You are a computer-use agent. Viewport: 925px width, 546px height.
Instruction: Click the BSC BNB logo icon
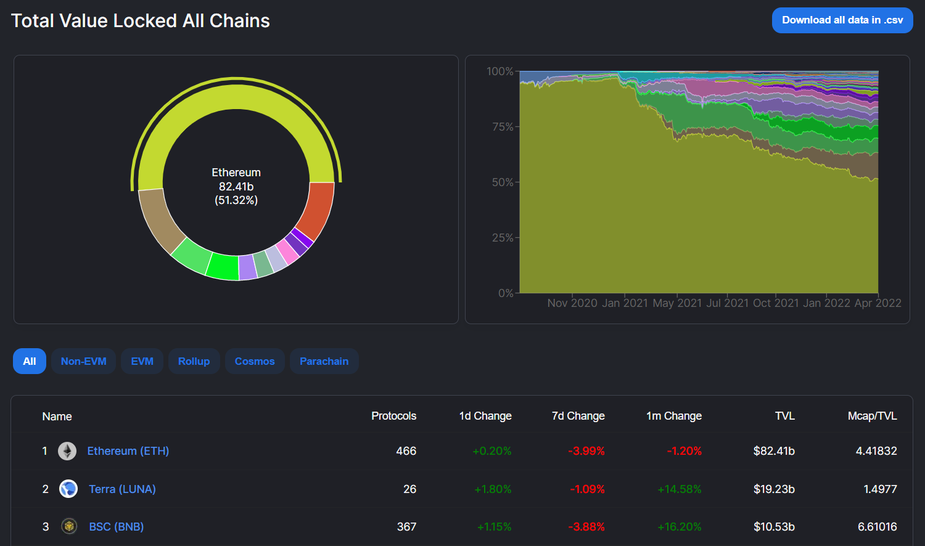point(69,526)
